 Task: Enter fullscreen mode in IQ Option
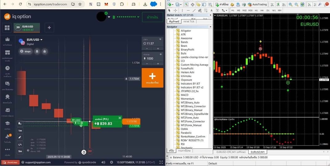point(161,162)
